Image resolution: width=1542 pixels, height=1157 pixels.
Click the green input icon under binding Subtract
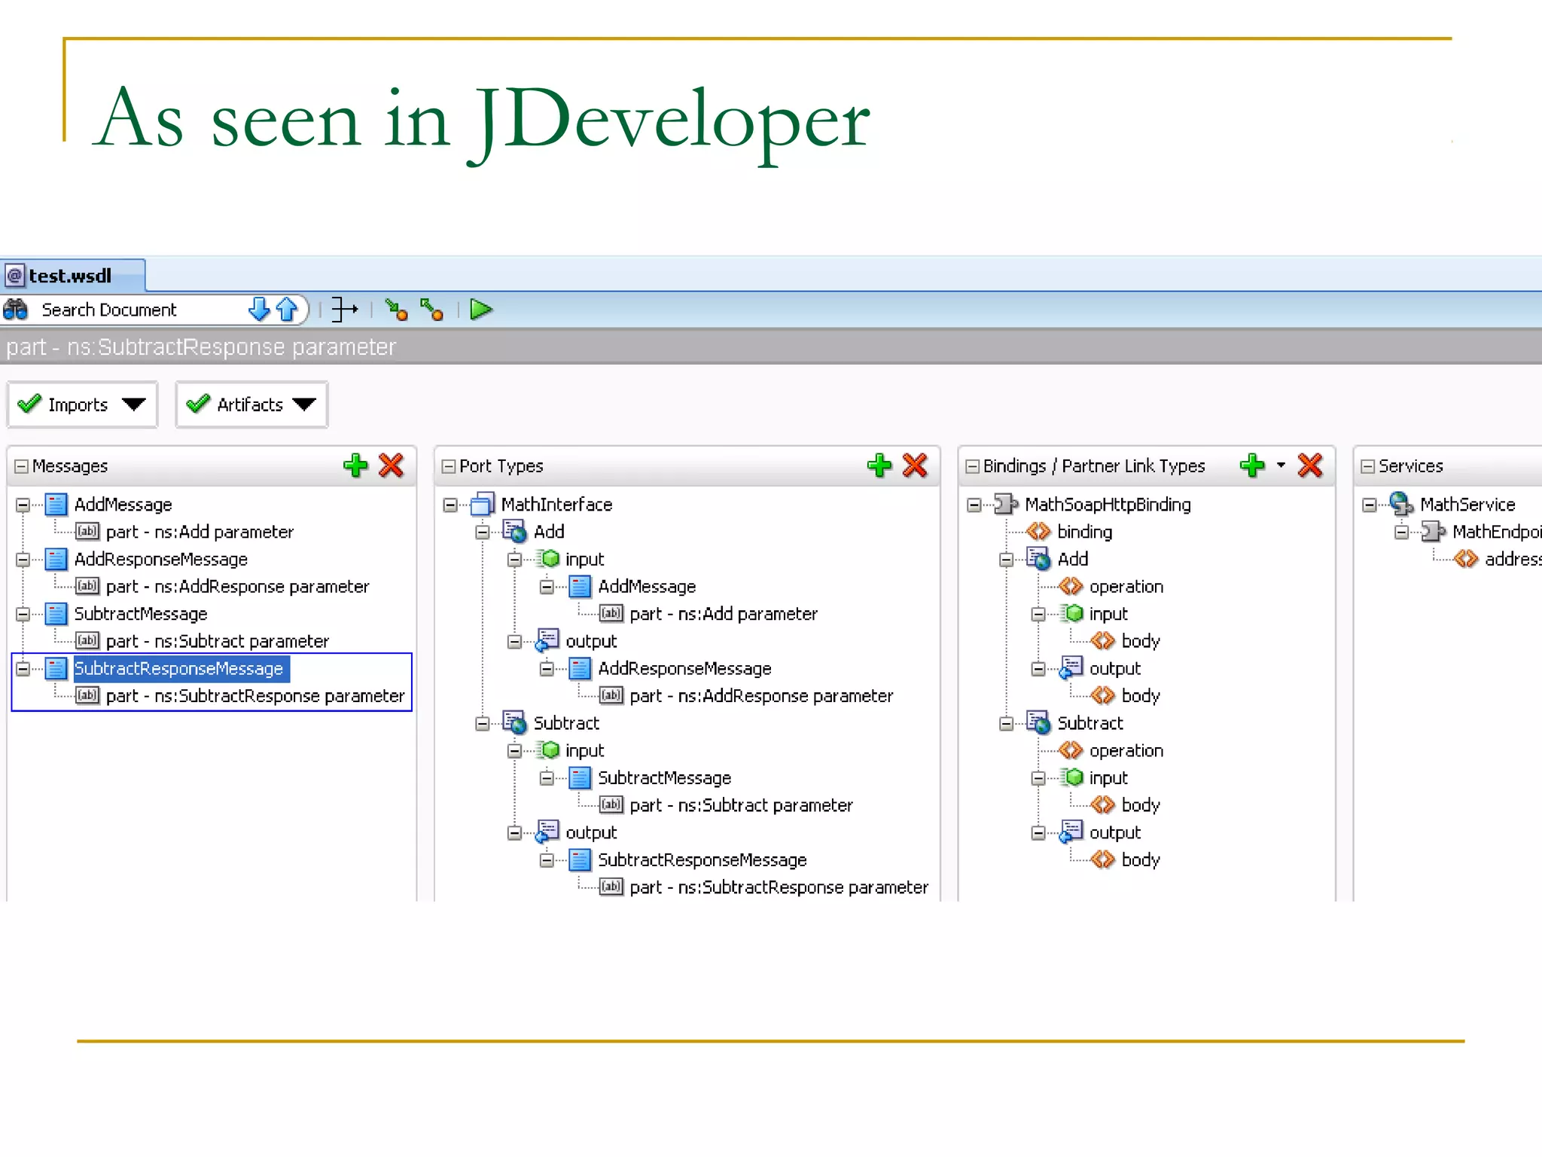(1072, 777)
